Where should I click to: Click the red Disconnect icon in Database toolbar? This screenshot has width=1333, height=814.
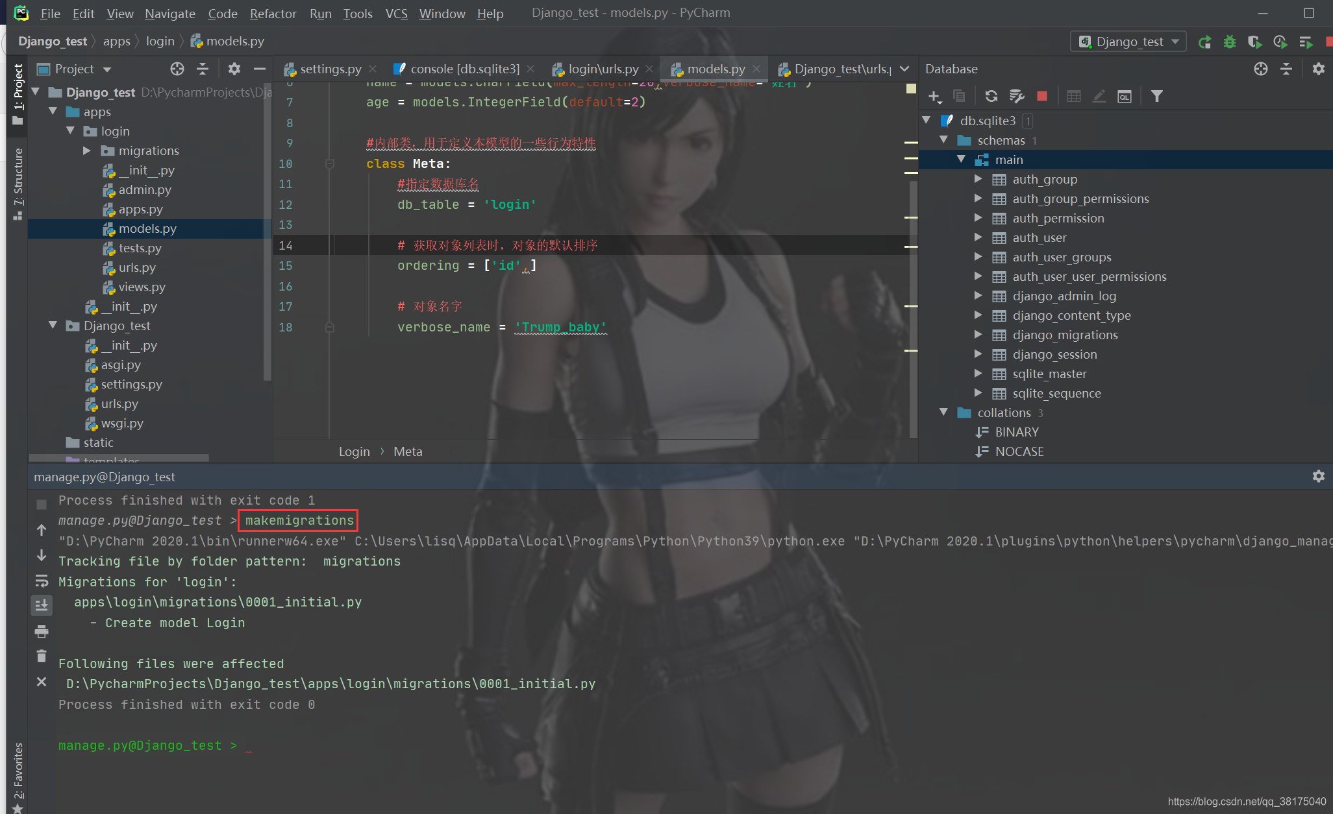coord(1041,96)
